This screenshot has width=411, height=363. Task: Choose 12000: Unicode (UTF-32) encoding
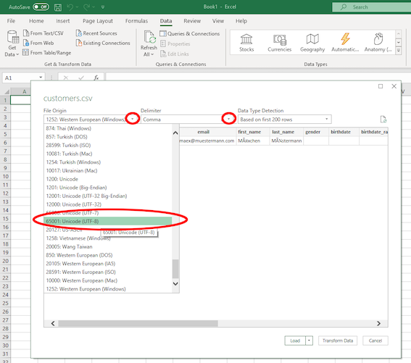click(x=108, y=204)
